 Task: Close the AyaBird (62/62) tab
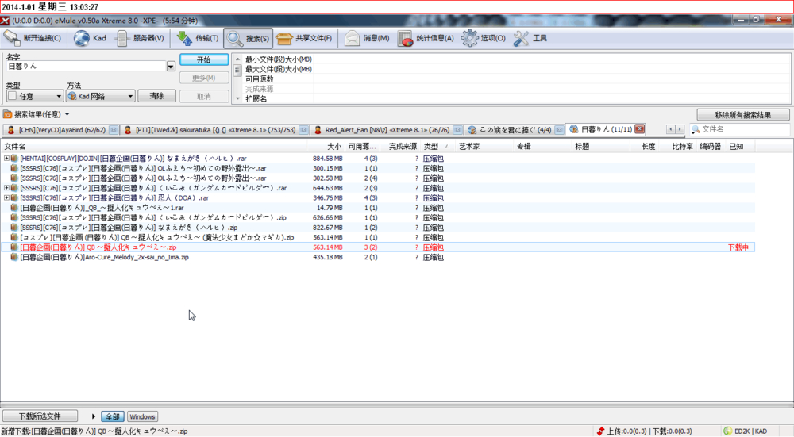coord(114,130)
